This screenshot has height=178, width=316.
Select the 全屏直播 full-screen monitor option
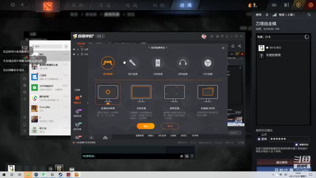pyautogui.click(x=141, y=93)
